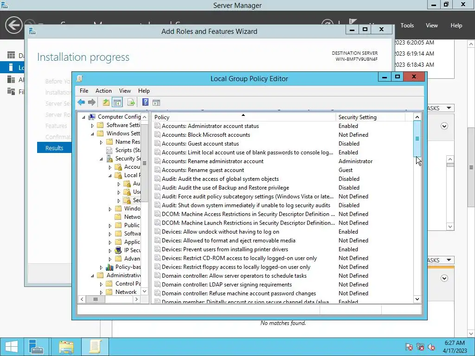The image size is (475, 356).
Task: Click the Back arrow in Group Policy toolbar
Action: pos(81,102)
